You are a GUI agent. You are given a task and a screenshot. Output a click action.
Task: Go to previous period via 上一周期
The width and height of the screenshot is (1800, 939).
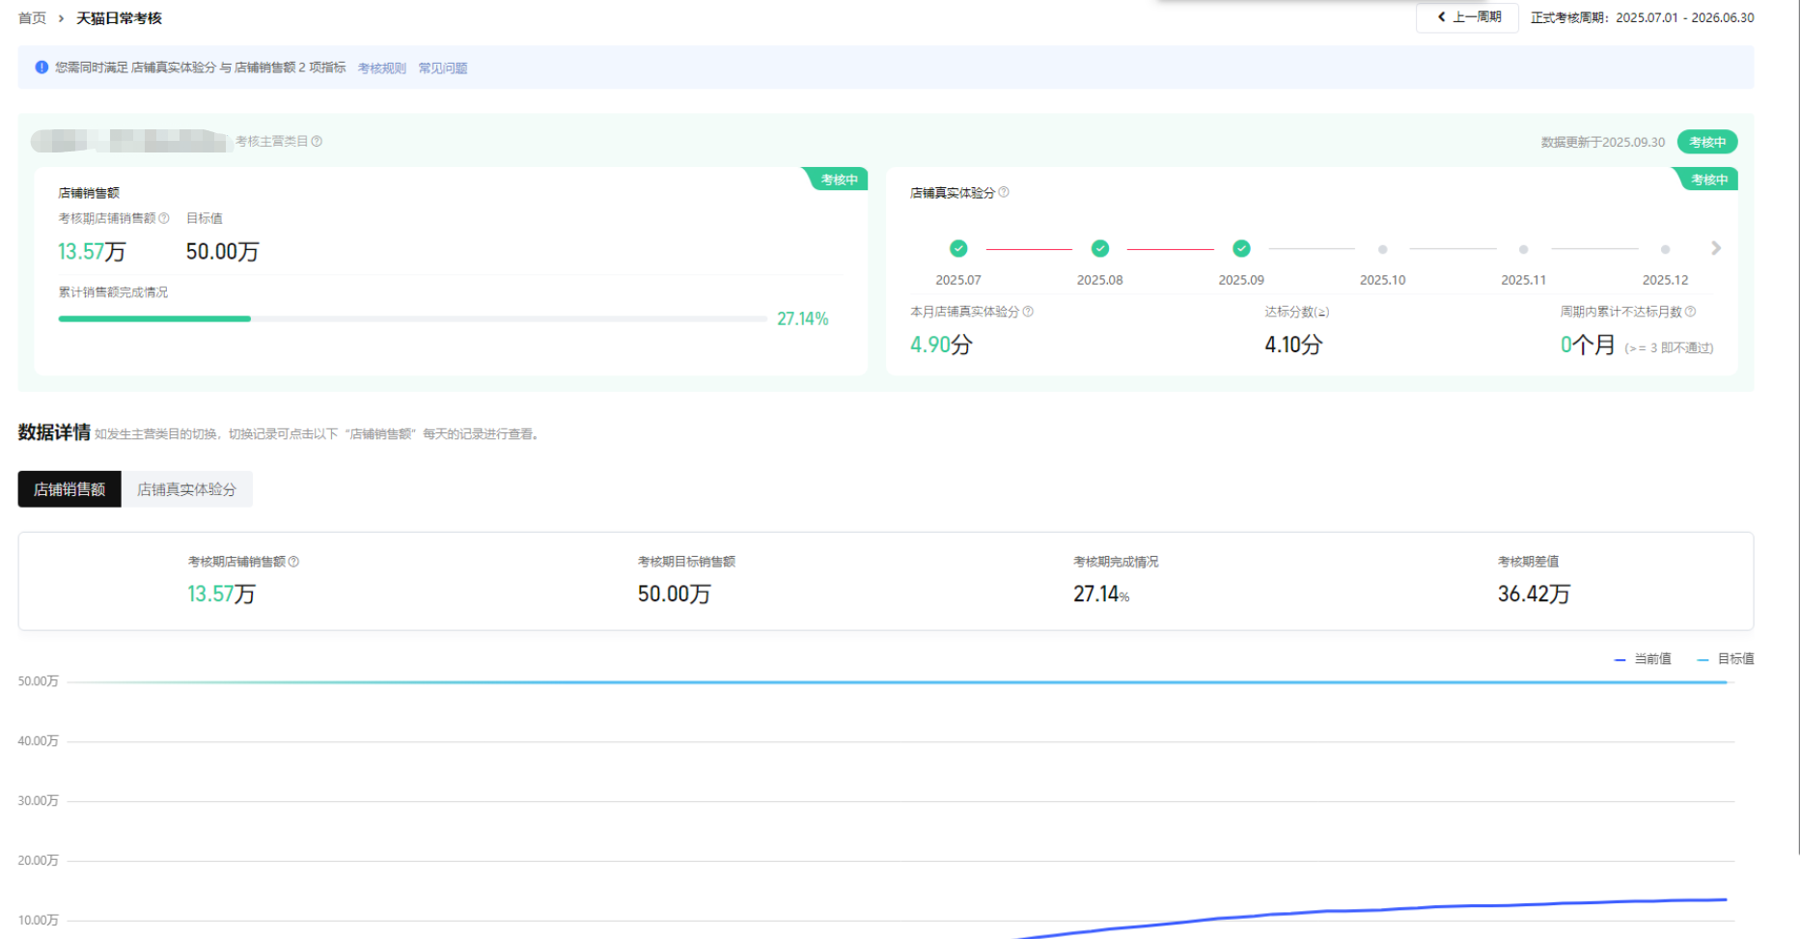(1467, 17)
